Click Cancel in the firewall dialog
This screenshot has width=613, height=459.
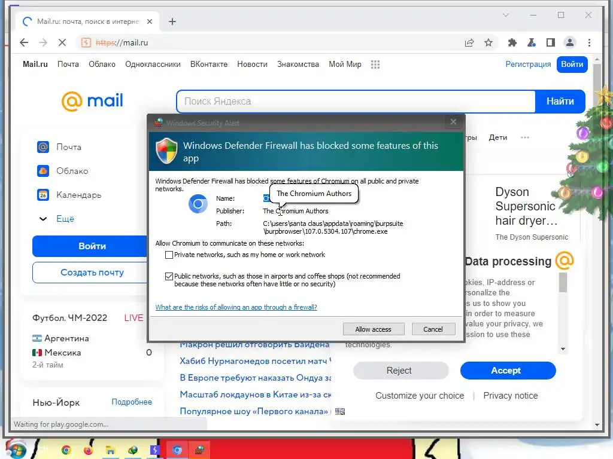coord(433,329)
